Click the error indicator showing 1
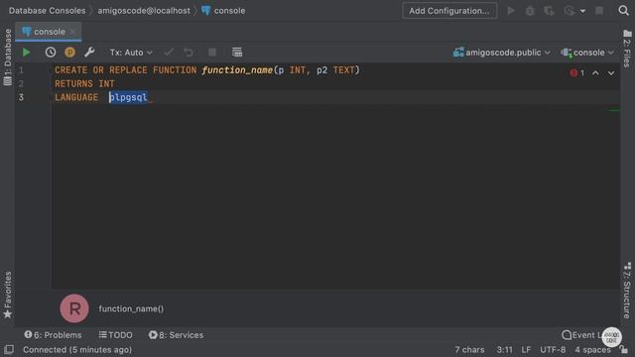 pyautogui.click(x=577, y=73)
